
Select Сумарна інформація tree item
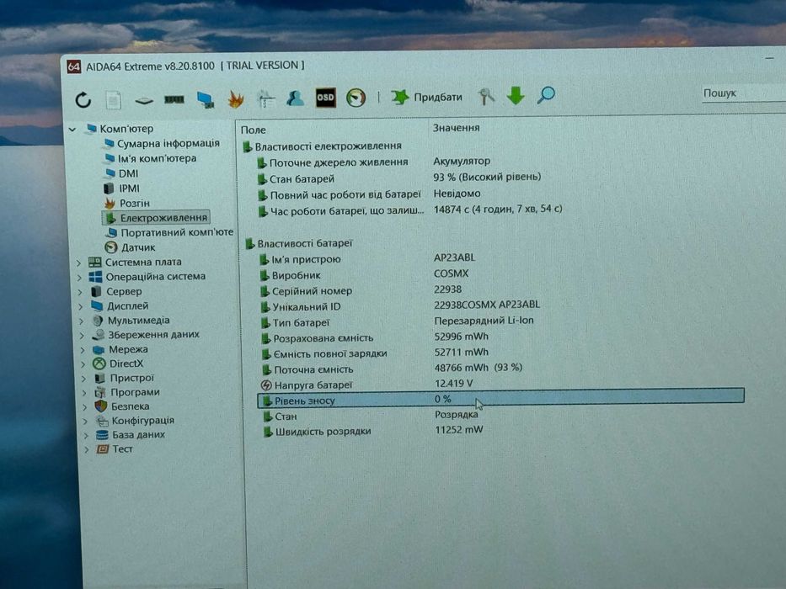(162, 144)
